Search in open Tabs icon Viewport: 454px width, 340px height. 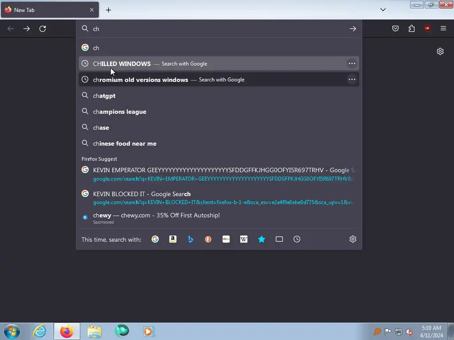(x=279, y=239)
